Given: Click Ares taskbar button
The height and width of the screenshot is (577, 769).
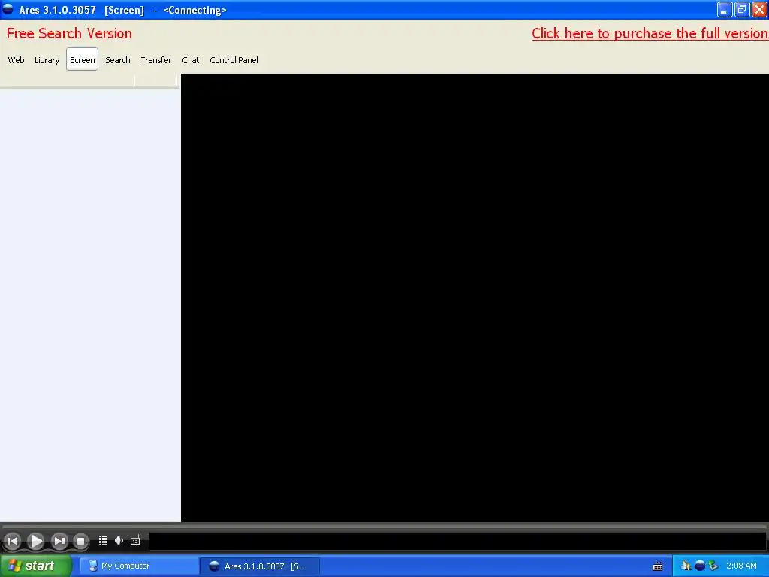Looking at the screenshot, I should (260, 566).
